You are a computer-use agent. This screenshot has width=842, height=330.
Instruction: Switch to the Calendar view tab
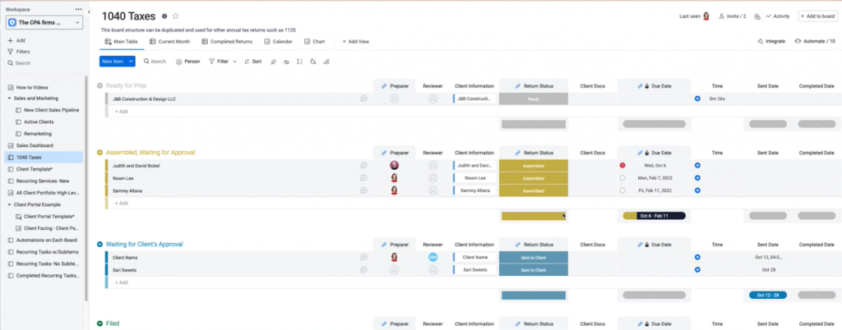click(278, 41)
